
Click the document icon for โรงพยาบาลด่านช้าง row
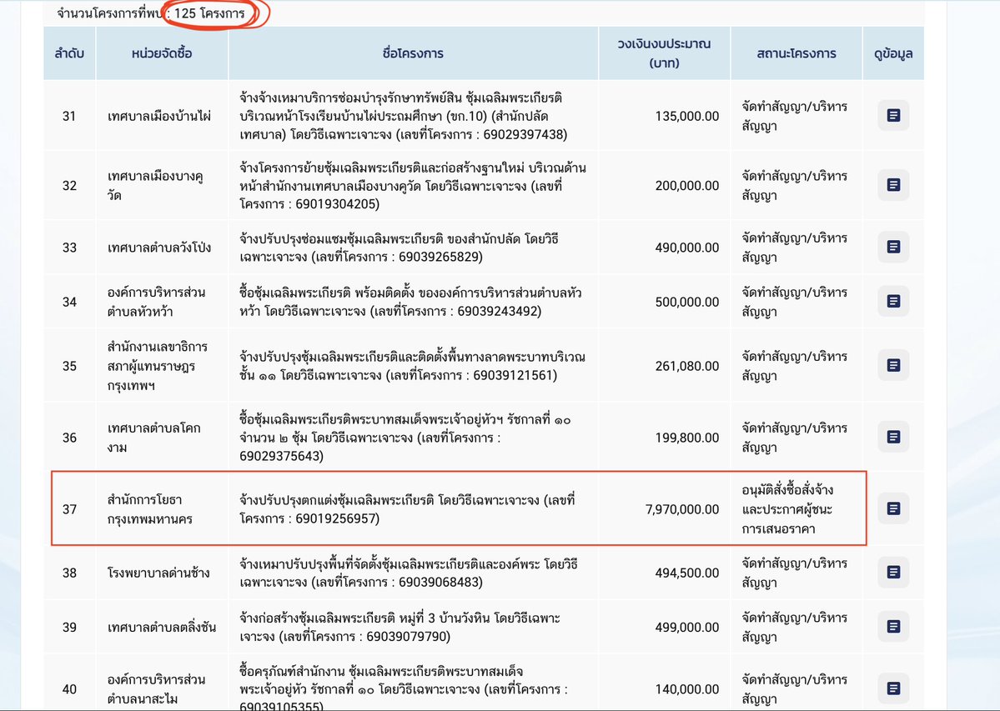893,573
